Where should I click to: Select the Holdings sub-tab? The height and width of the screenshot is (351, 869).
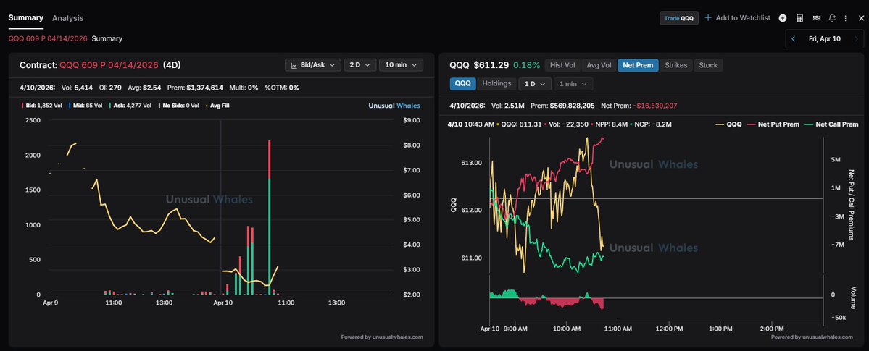[496, 84]
